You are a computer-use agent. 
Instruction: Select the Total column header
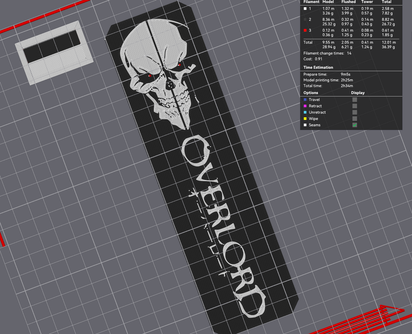coord(387,2)
